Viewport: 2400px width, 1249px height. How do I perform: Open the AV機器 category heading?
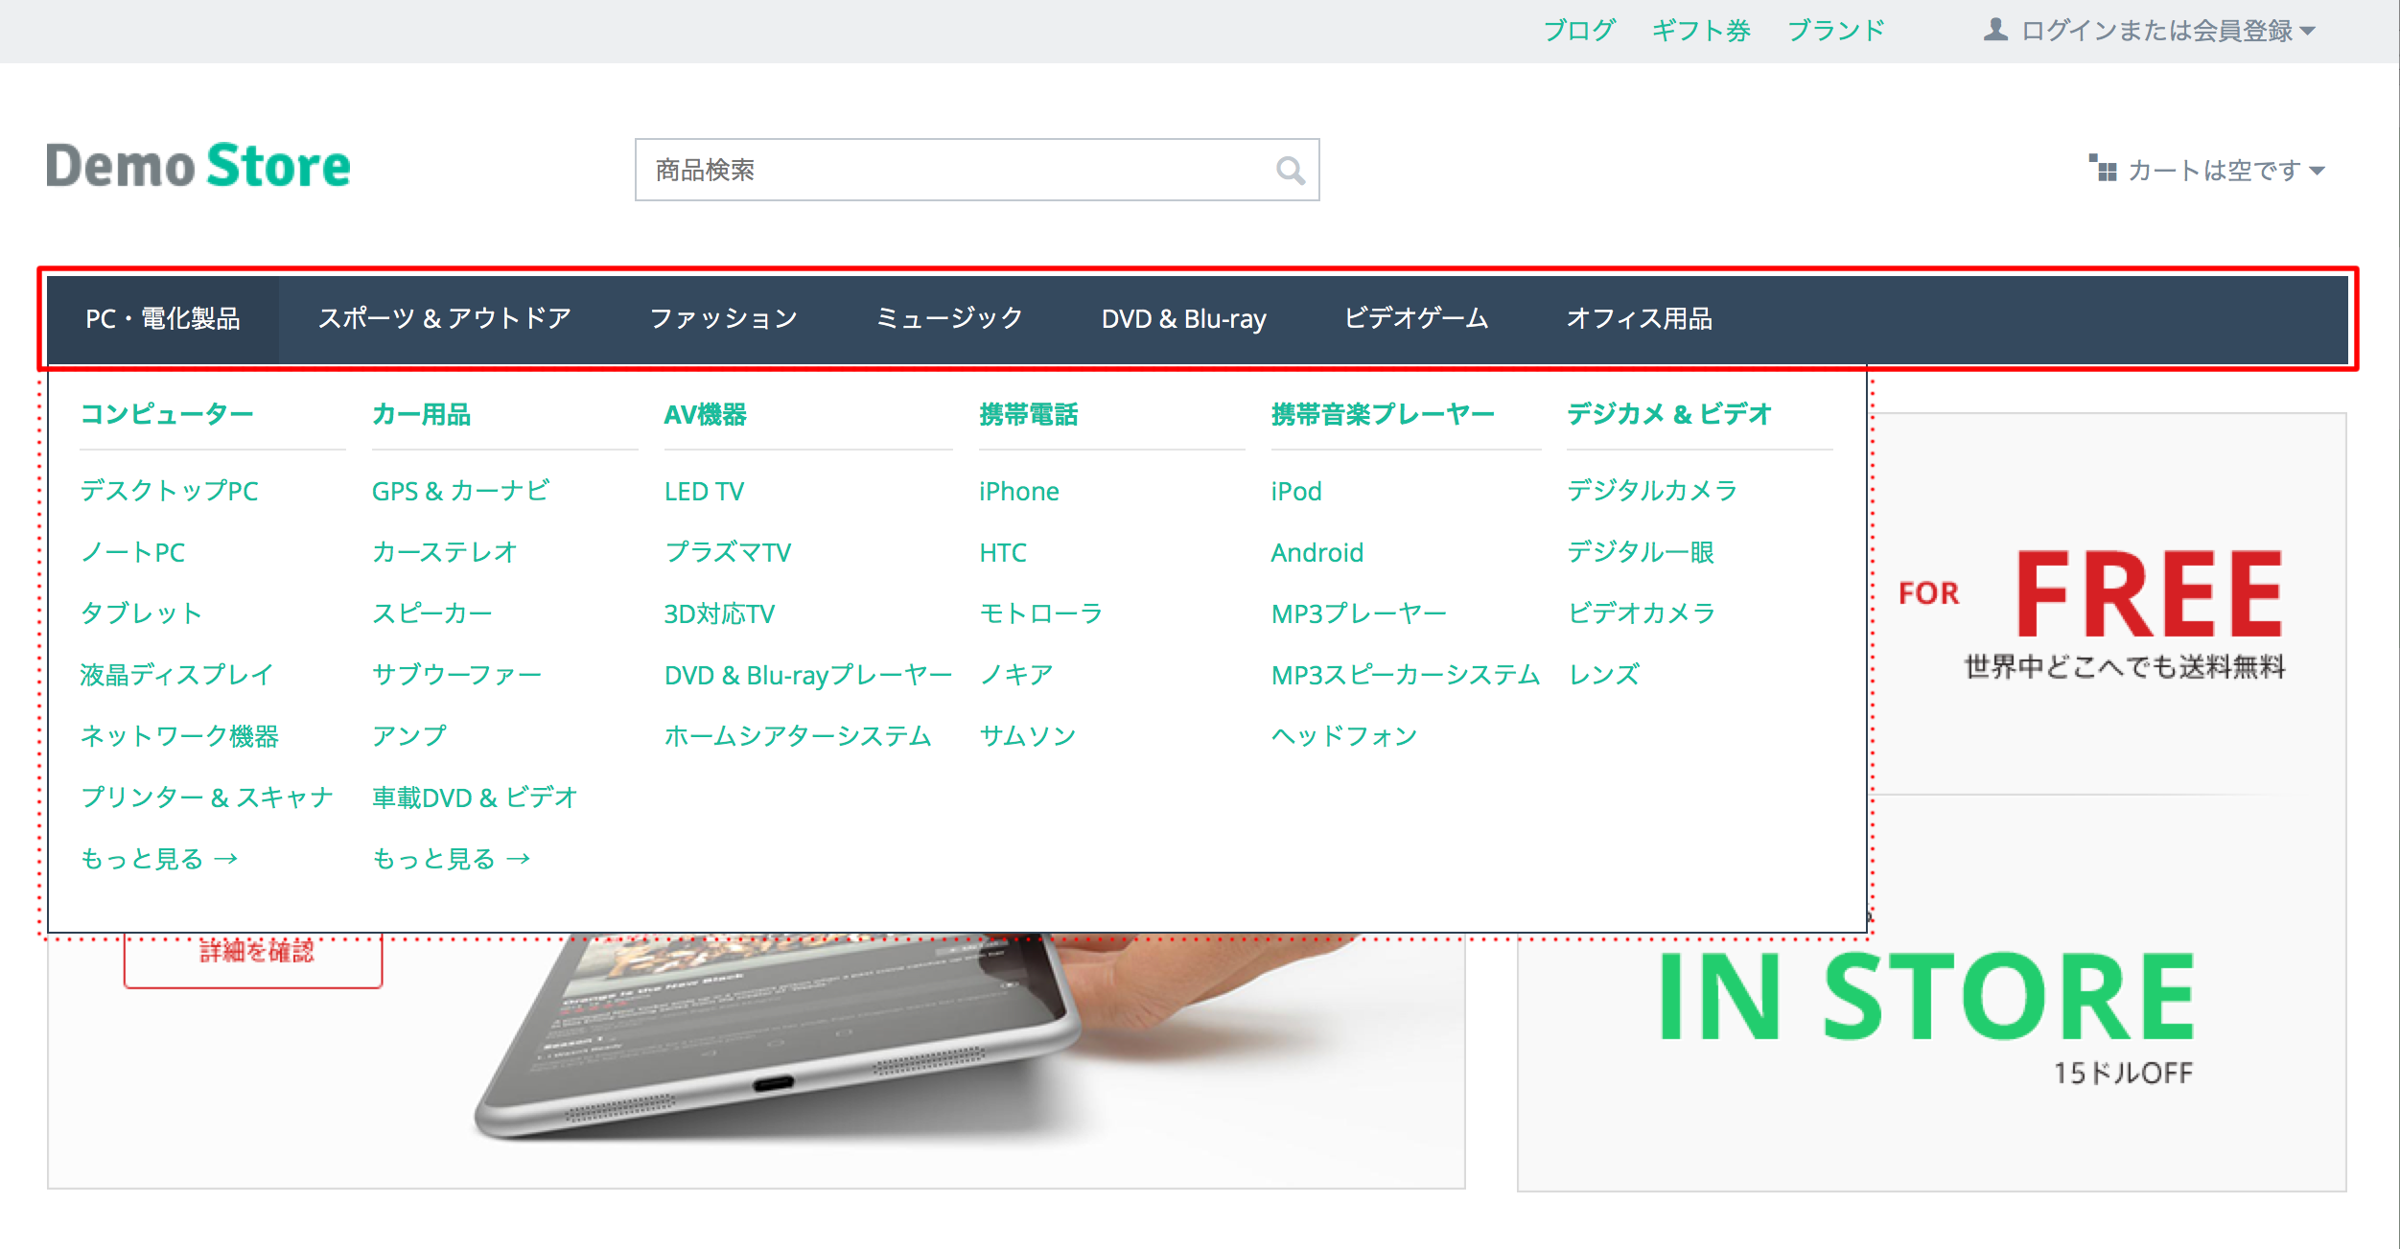705,415
